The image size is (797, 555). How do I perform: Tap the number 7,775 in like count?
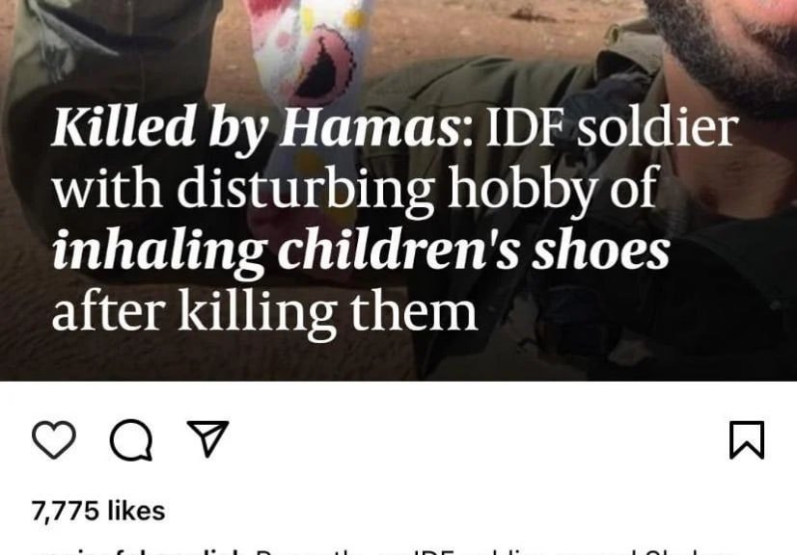(x=66, y=511)
